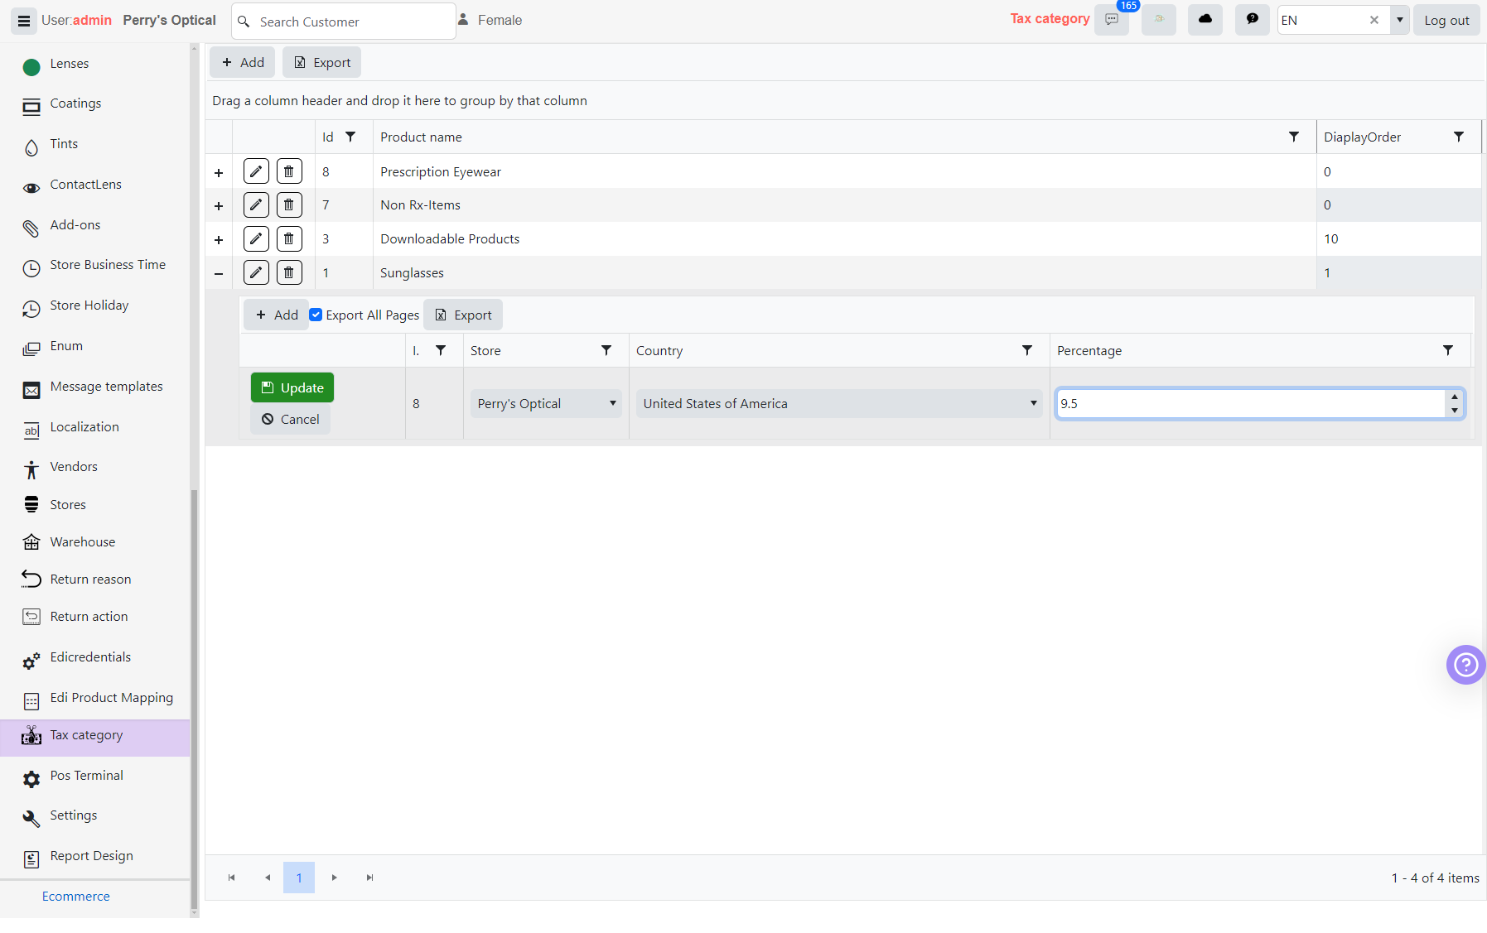Open the EN language dropdown arrow

point(1400,20)
